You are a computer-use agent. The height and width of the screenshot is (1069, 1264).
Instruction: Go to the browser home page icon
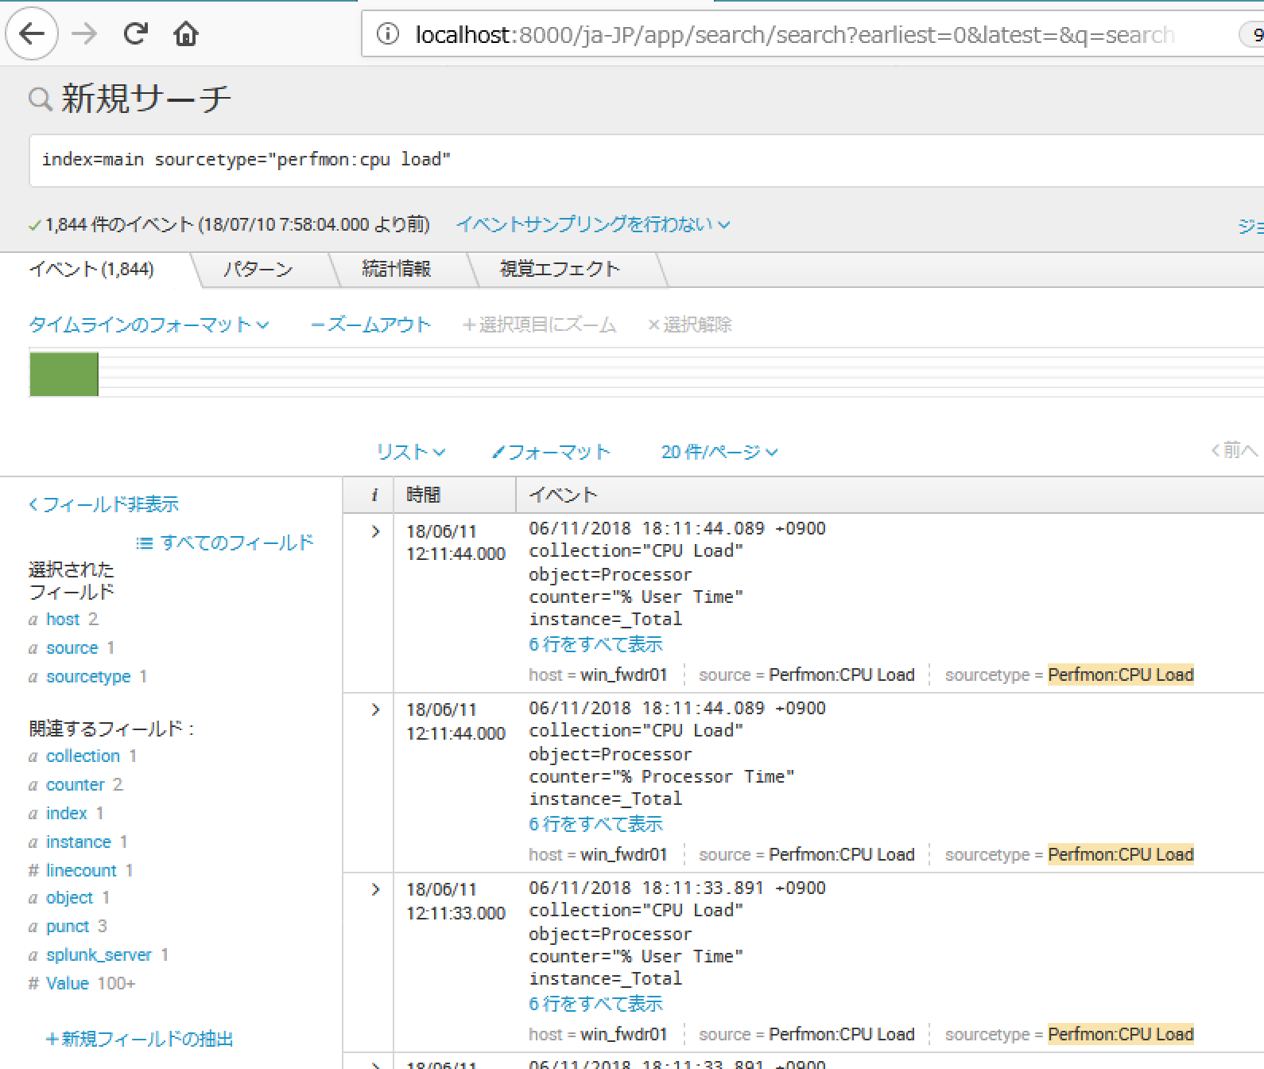tap(186, 34)
